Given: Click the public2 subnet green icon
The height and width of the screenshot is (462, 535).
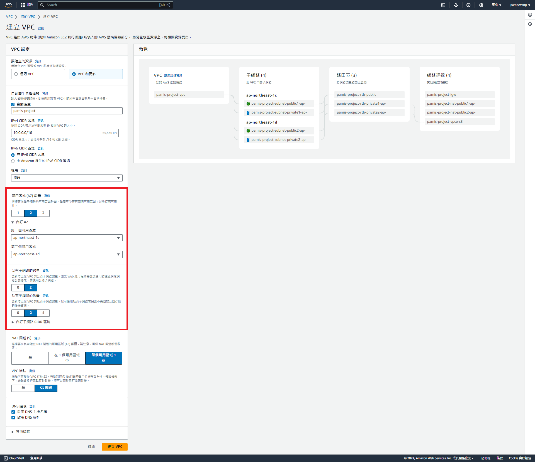Looking at the screenshot, I should [x=248, y=131].
